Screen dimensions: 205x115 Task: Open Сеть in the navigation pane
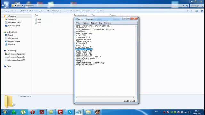pyautogui.click(x=9, y=66)
